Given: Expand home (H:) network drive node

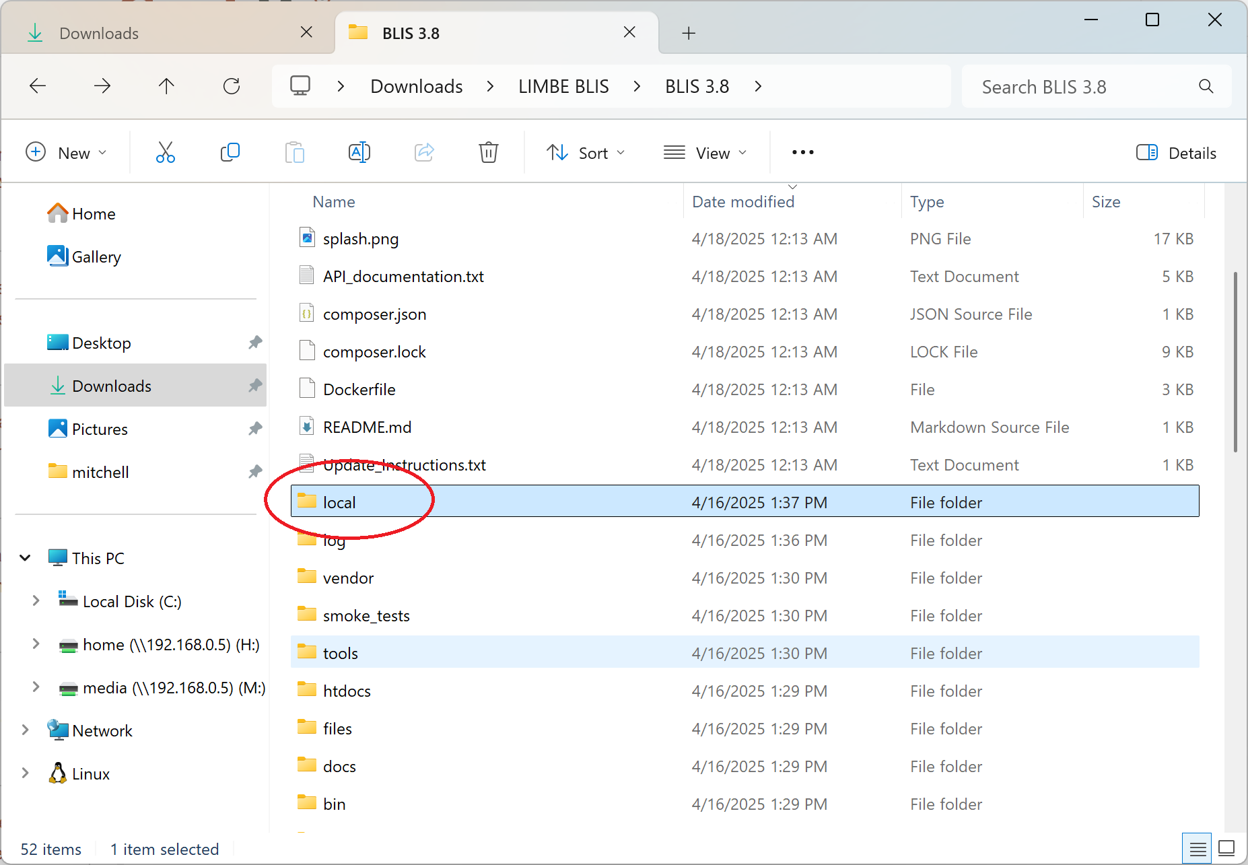Looking at the screenshot, I should click(36, 644).
